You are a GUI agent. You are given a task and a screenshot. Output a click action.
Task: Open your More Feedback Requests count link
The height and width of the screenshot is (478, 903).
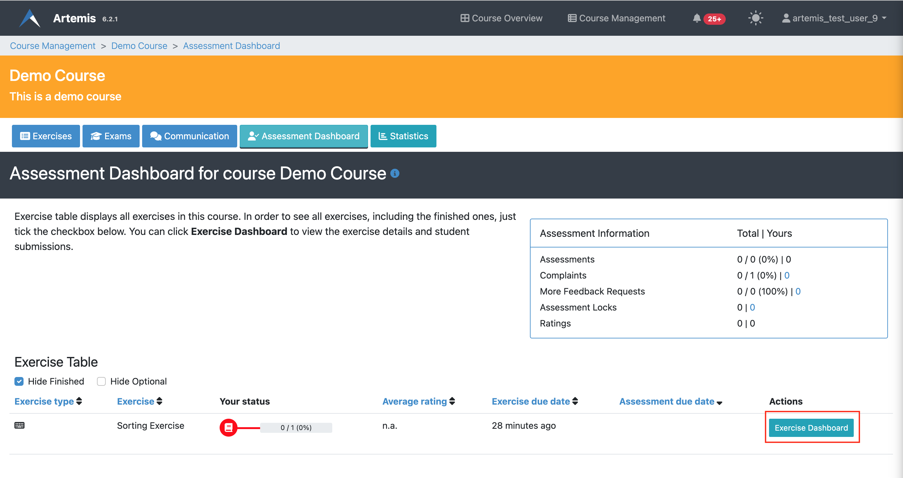(798, 292)
